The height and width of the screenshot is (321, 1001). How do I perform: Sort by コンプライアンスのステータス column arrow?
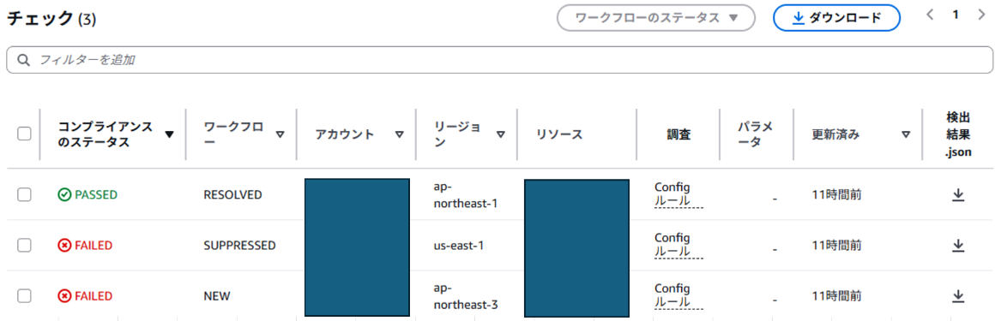point(169,134)
